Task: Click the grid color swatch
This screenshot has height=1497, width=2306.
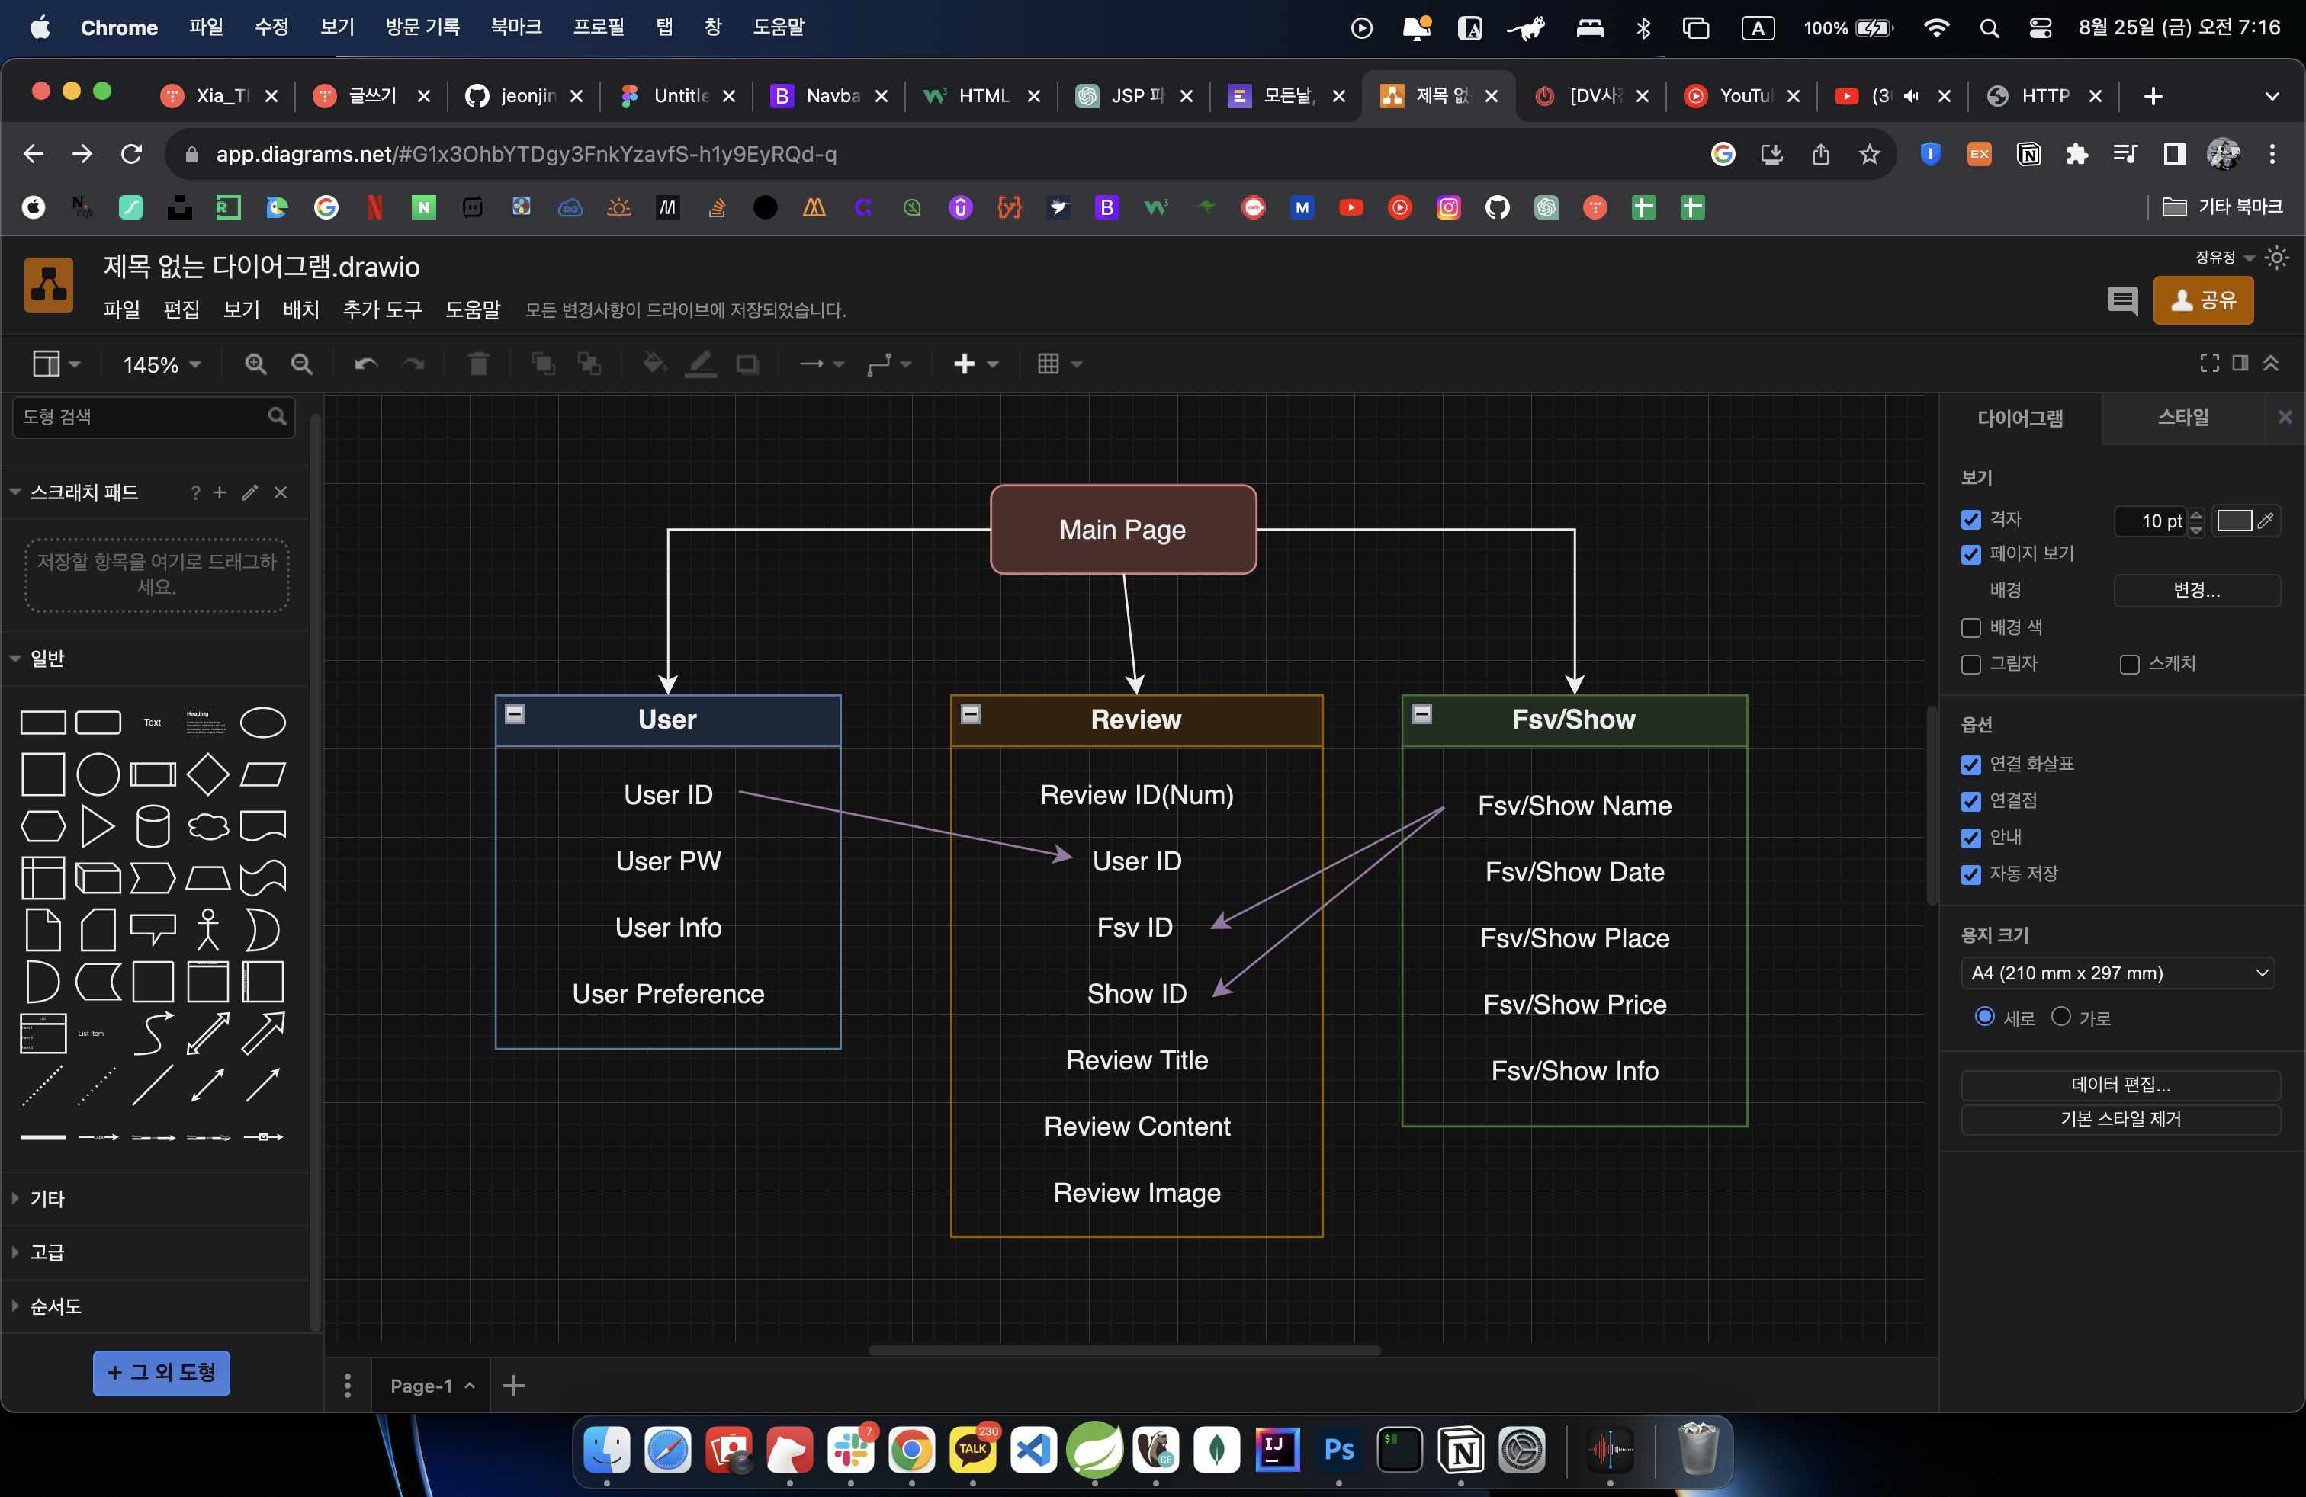Action: point(2234,521)
